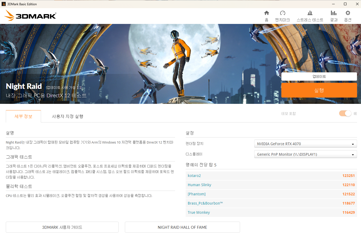This screenshot has height=234, width=361.
Task: Click the 3DMark title bar app icon
Action: pyautogui.click(x=4, y=4)
